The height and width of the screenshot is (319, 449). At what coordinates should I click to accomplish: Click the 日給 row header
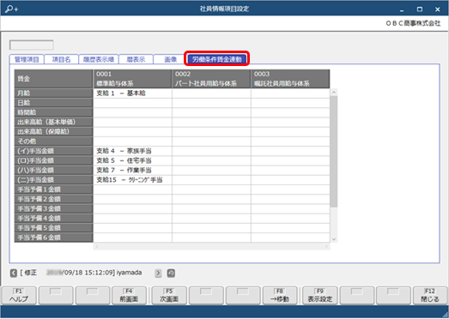[53, 103]
